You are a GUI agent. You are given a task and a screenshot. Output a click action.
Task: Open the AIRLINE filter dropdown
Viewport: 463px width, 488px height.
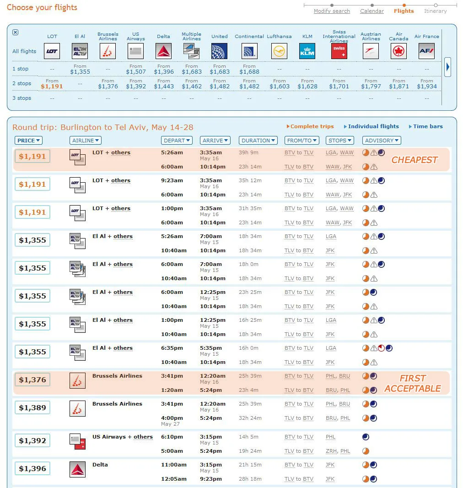(86, 141)
